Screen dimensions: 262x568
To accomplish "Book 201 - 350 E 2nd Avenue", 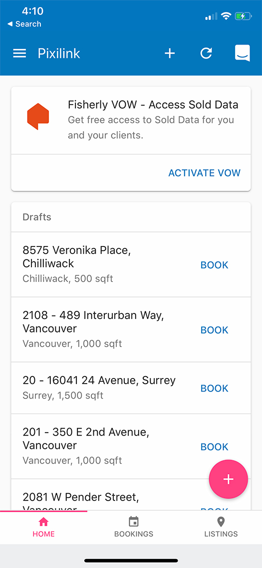I will pyautogui.click(x=214, y=446).
